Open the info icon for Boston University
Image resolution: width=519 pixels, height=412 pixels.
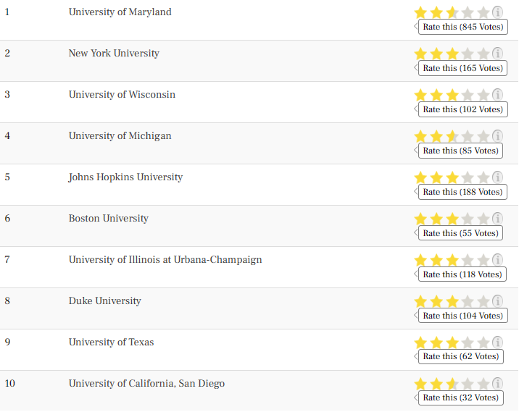pos(497,219)
